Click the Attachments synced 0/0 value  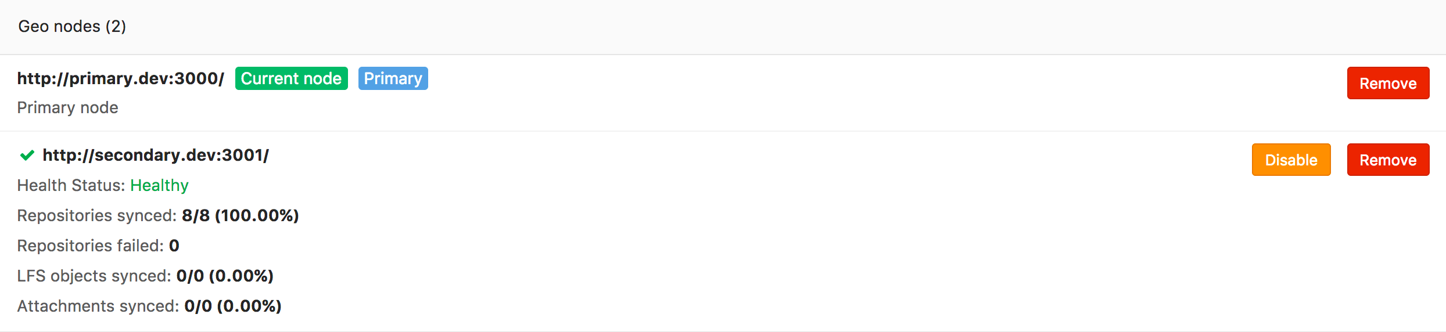[232, 306]
